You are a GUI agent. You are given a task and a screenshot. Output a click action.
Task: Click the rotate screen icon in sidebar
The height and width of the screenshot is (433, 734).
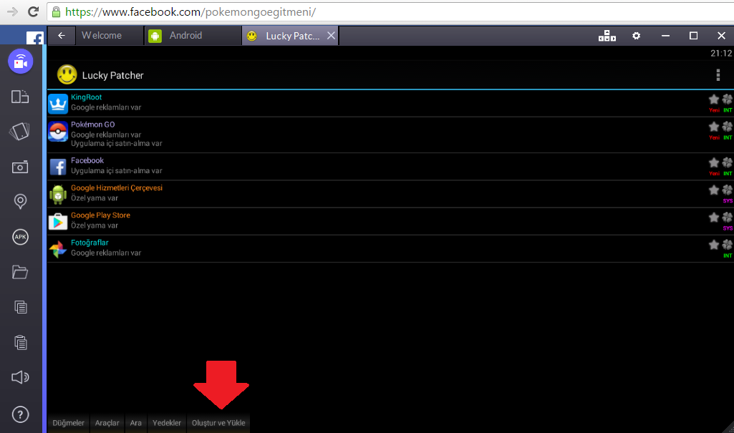(20, 97)
